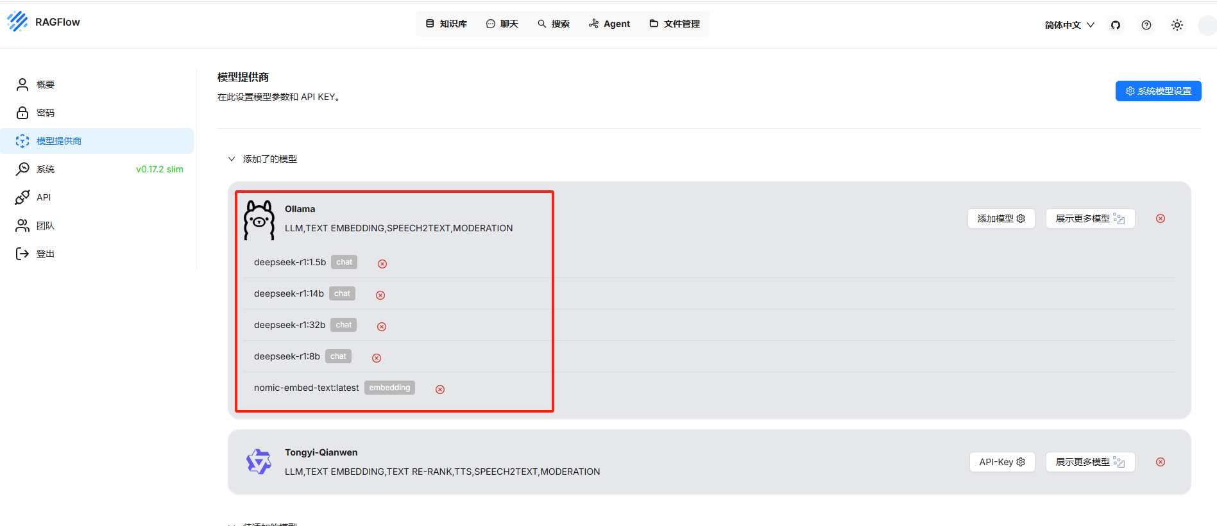Click the 模型提供商 page heading
Screen dimensions: 1217x526
pyautogui.click(x=243, y=77)
